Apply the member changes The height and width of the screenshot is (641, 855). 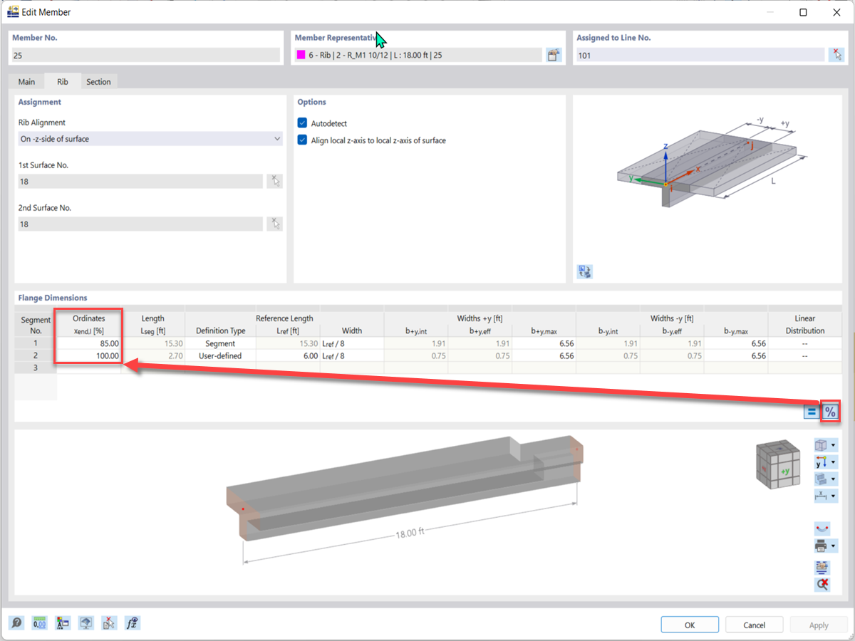pos(818,624)
